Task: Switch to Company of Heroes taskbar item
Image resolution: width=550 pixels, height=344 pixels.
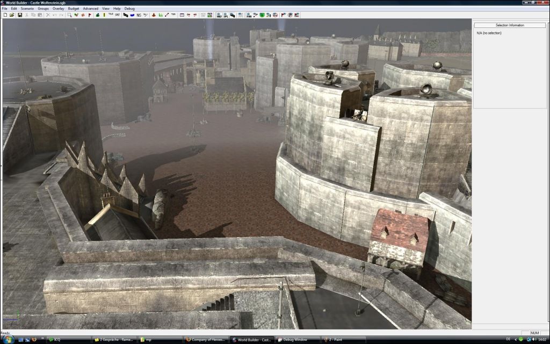Action: coord(206,340)
